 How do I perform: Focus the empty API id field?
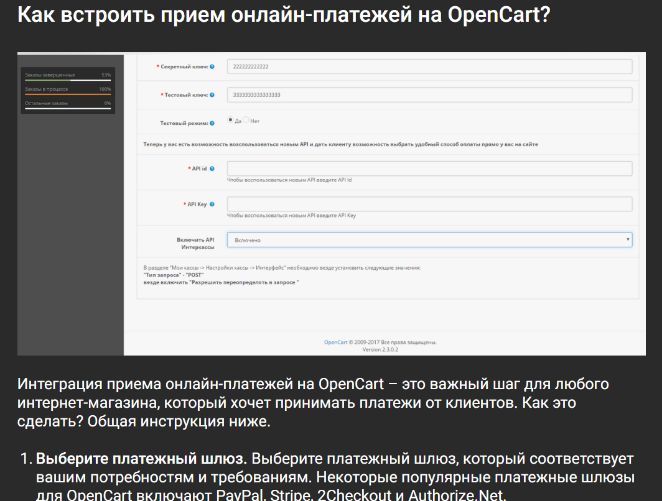coord(429,168)
